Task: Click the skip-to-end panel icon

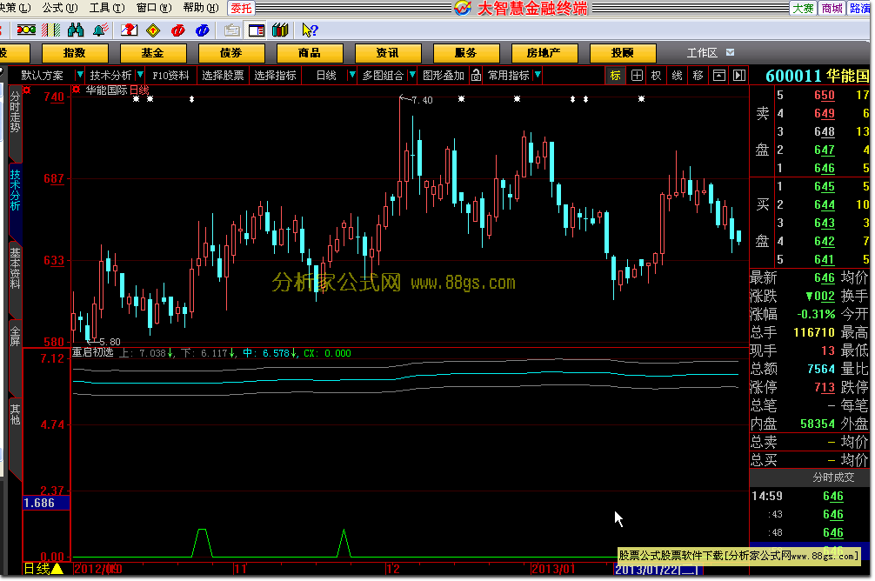Action: pyautogui.click(x=739, y=76)
